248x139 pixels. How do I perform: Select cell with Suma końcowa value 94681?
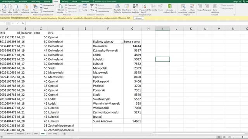point(133,121)
